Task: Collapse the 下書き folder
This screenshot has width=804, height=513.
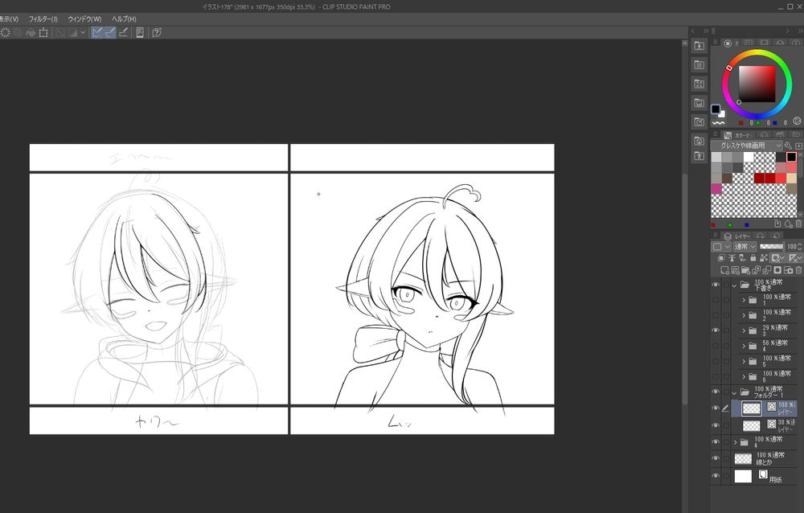Action: 734,285
